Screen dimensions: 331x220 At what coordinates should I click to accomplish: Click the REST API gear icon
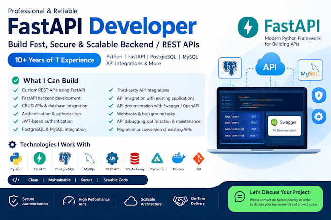click(112, 158)
